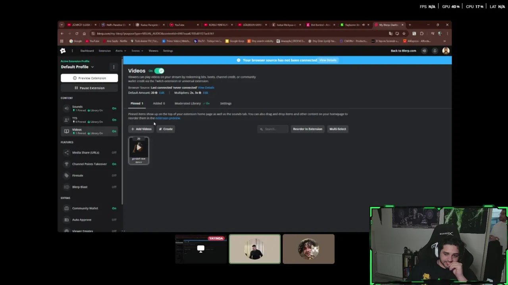
Task: Click Pause Extension button
Action: coord(89,88)
